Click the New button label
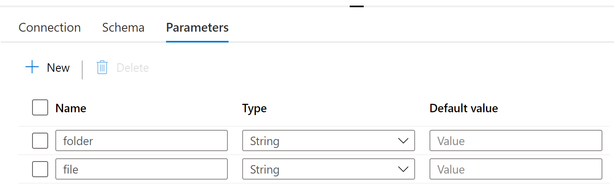The width and height of the screenshot is (614, 194). point(58,68)
